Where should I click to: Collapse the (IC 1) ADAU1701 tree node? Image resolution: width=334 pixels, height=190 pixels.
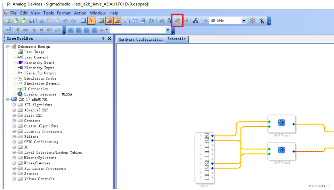[8, 100]
